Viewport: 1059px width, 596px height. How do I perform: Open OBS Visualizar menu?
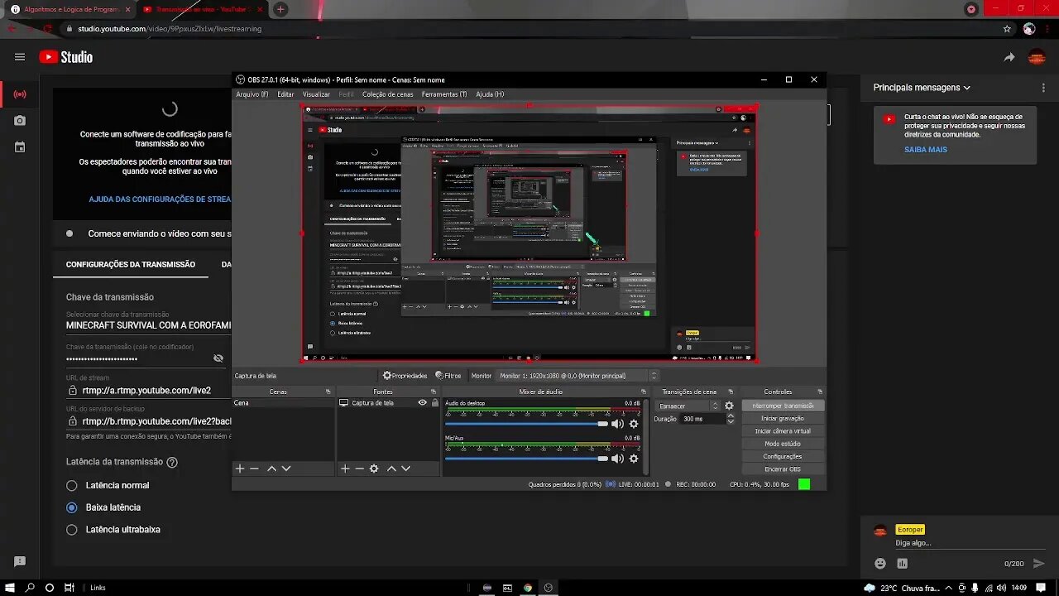316,94
